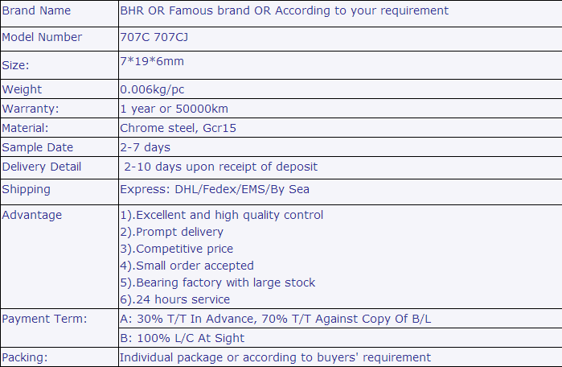Click the Warranty label
The height and width of the screenshot is (367, 562).
tap(31, 109)
